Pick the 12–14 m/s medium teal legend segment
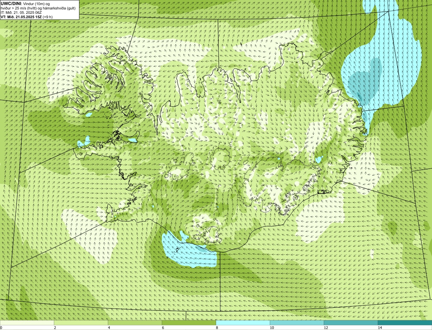The width and height of the screenshot is (432, 330). [x=351, y=323]
